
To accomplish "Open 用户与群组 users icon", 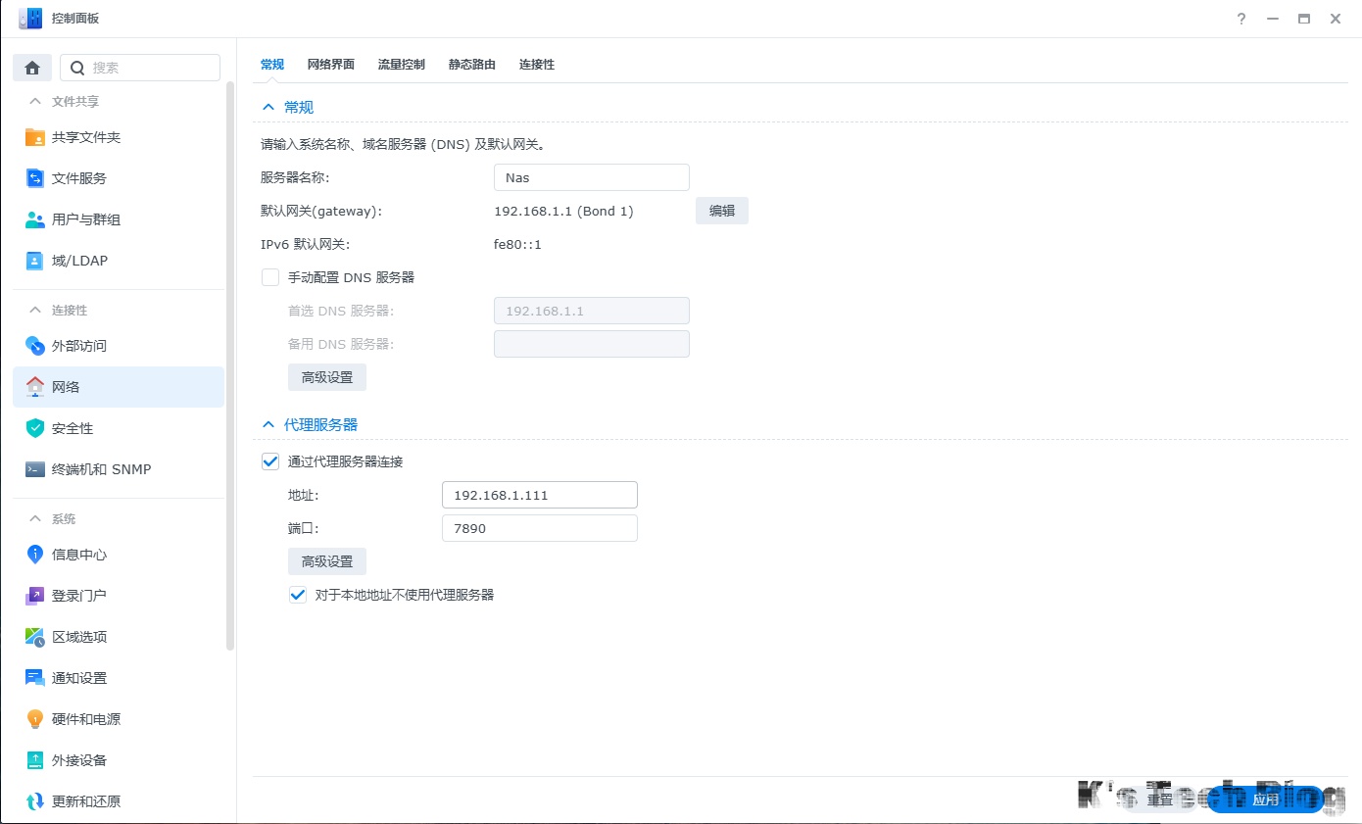I will click(35, 219).
